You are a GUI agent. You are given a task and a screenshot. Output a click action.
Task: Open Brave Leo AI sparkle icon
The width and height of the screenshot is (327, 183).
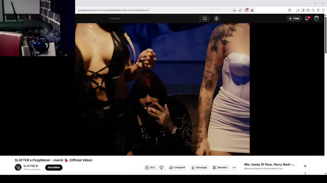click(313, 10)
